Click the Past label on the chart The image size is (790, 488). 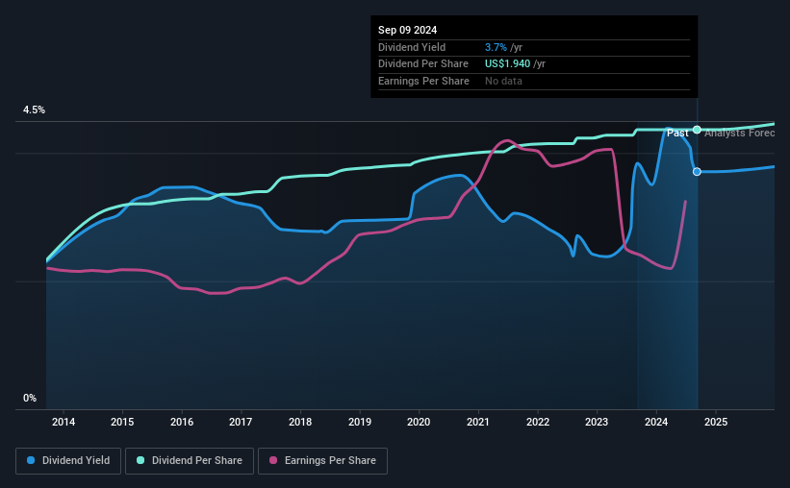click(677, 133)
